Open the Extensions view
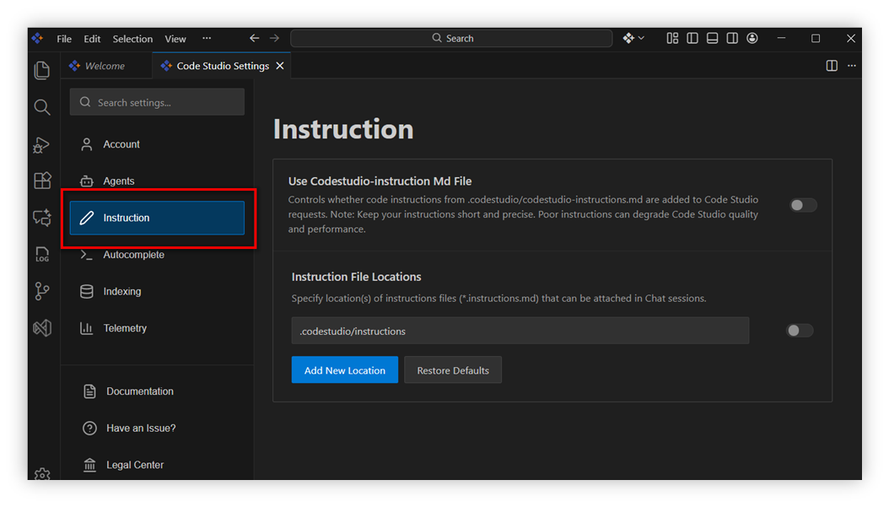 [42, 181]
